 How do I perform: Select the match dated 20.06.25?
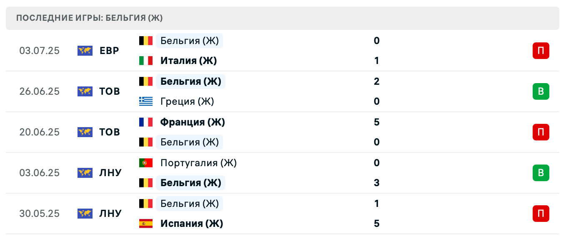pyautogui.click(x=40, y=132)
